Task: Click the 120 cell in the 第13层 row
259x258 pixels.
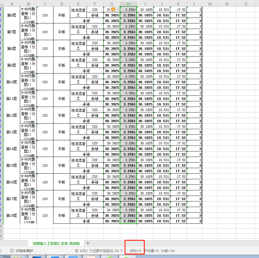Action: point(45,132)
